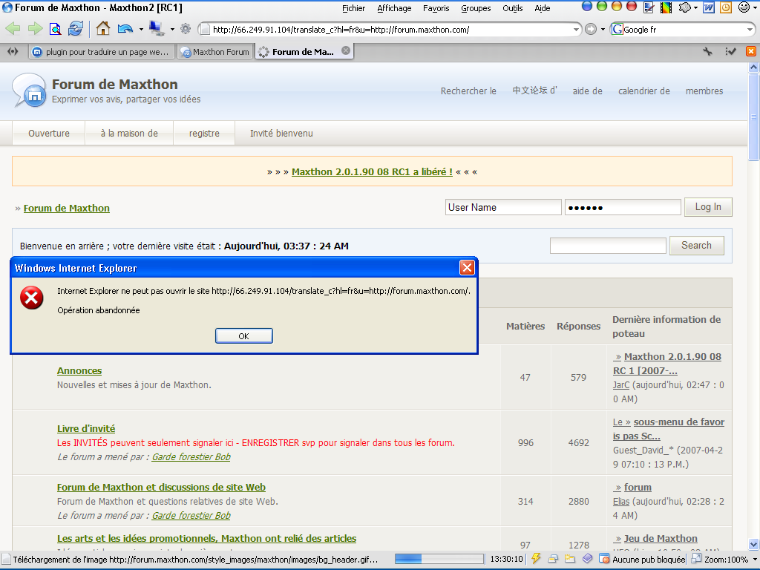Click the notepad with pencil icon
This screenshot has height=570, width=760.
[x=649, y=7]
